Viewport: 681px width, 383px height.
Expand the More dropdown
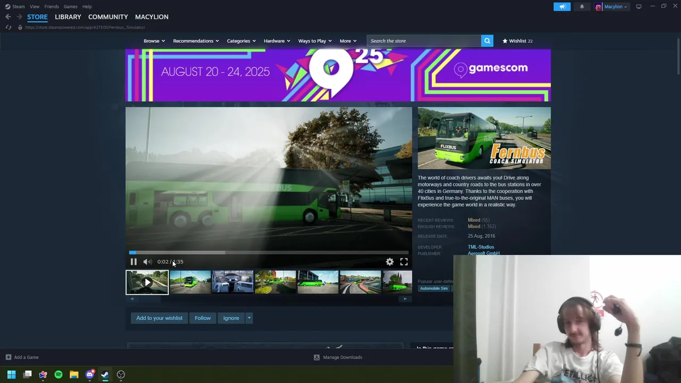pyautogui.click(x=348, y=41)
